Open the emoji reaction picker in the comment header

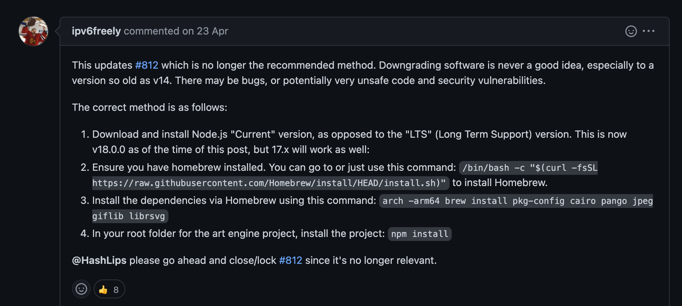[x=632, y=31]
